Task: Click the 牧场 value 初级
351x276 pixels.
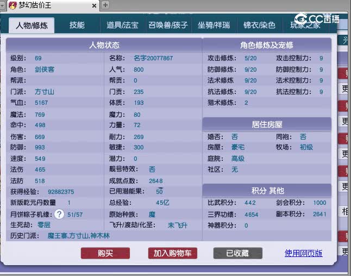Action: tap(306, 147)
